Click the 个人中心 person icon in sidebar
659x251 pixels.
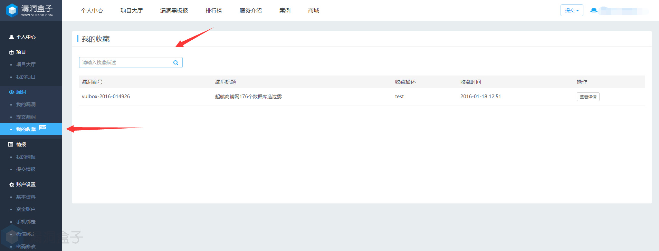click(x=11, y=37)
